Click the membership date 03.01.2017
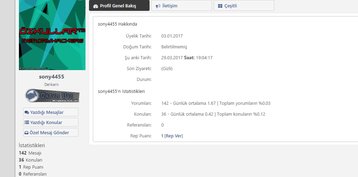Screen dimensions: 358x177 pos(172,36)
